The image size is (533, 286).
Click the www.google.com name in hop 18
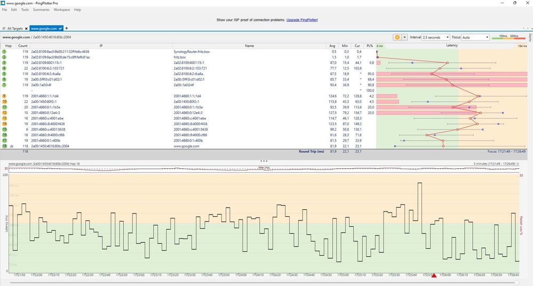[186, 146]
